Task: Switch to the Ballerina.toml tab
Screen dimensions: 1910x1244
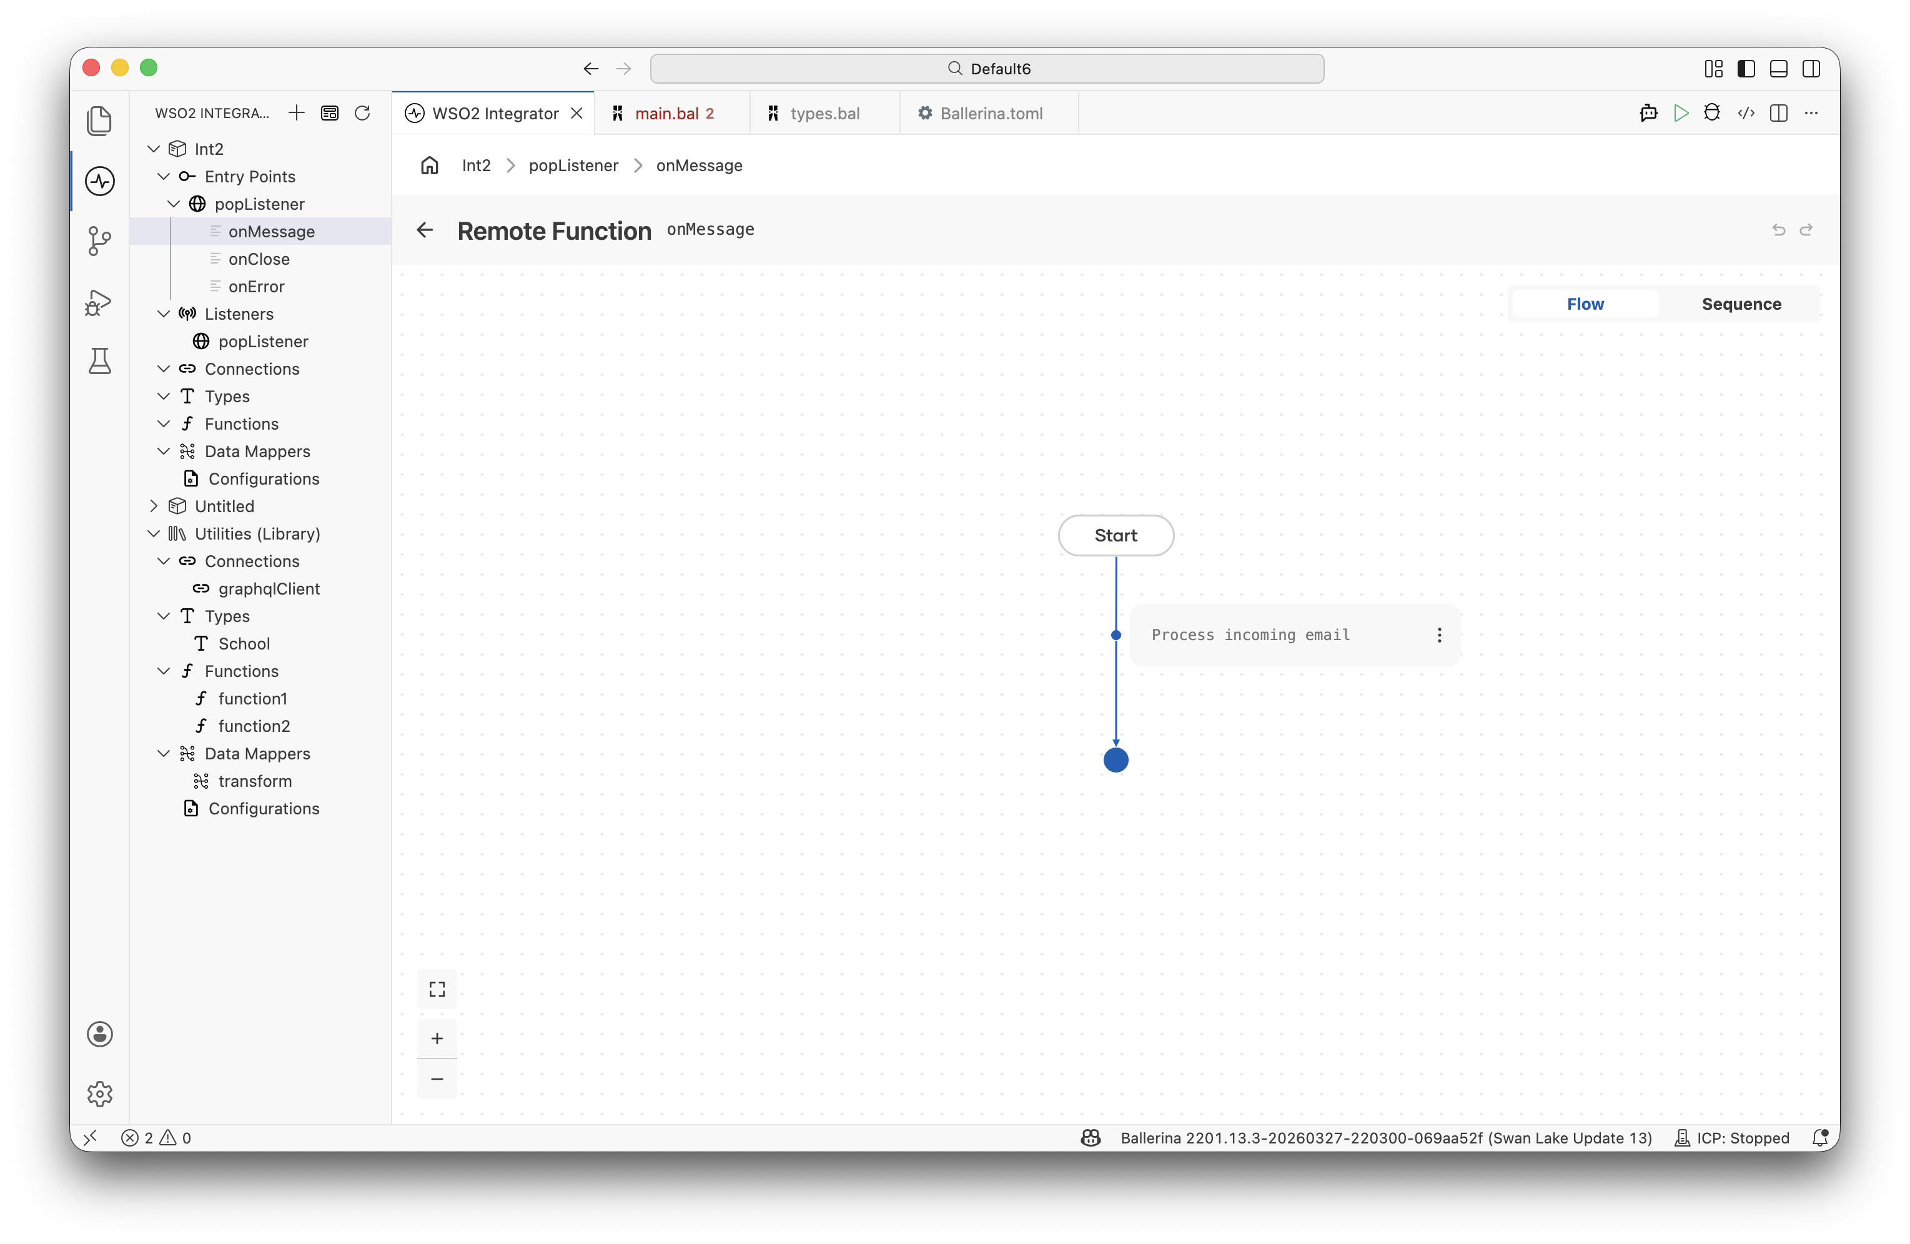Action: click(x=989, y=113)
